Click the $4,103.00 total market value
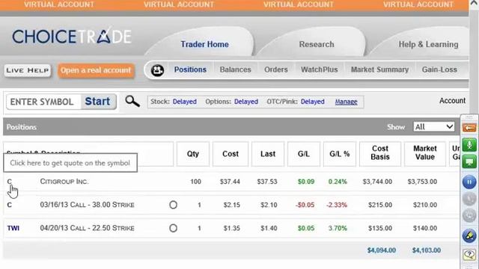479x269 pixels. coord(426,250)
